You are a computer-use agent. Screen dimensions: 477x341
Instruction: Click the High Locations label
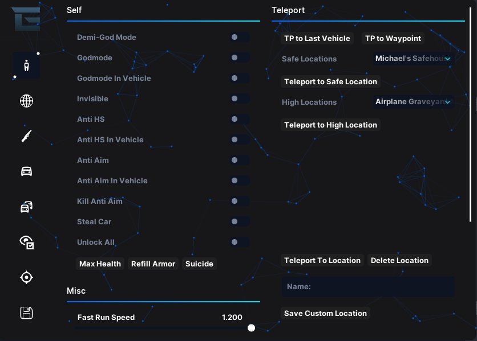(x=309, y=102)
